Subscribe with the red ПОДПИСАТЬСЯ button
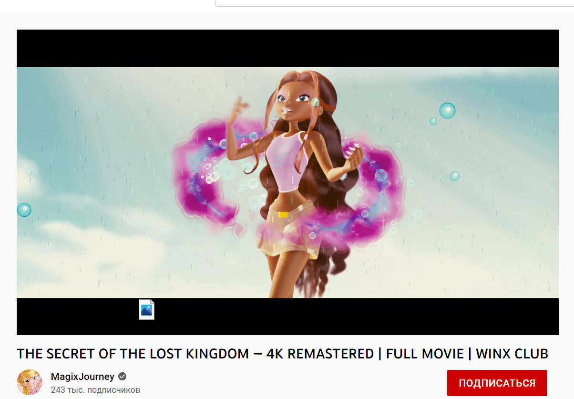This screenshot has width=574, height=399. click(497, 383)
